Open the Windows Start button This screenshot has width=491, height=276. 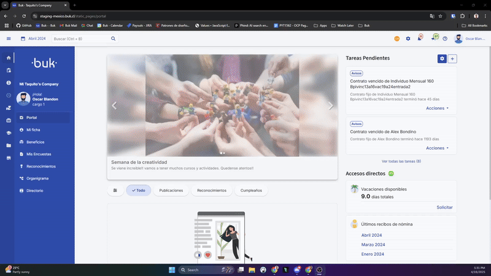172,270
